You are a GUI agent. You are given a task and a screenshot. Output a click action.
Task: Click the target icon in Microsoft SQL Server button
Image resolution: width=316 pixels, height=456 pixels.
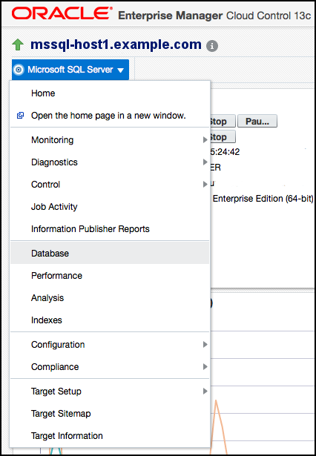pos(19,70)
